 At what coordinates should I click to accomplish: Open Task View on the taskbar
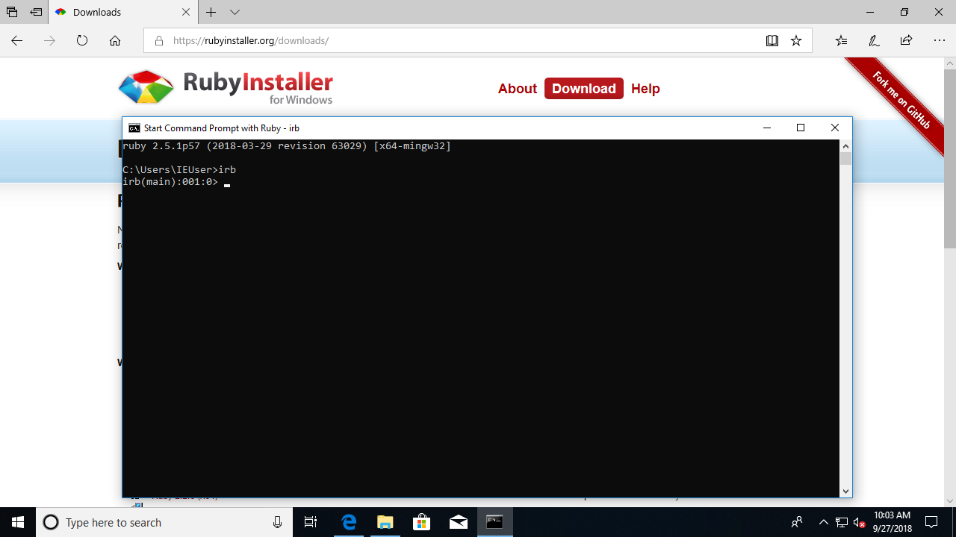pyautogui.click(x=311, y=522)
